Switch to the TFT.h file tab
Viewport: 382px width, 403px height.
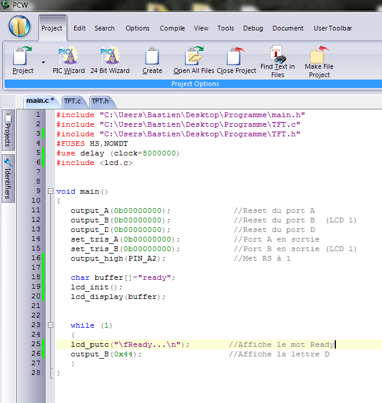pyautogui.click(x=101, y=101)
